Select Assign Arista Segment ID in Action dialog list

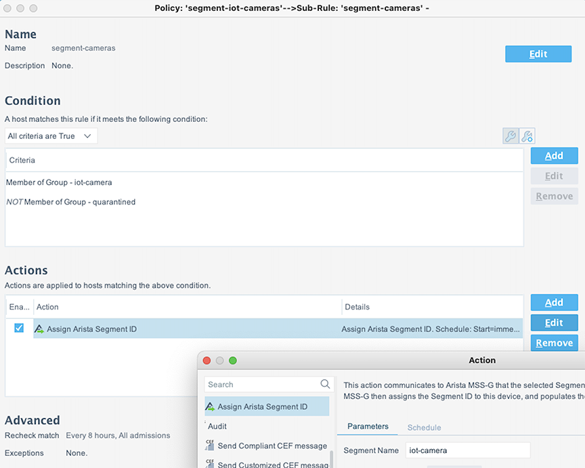[x=267, y=406]
